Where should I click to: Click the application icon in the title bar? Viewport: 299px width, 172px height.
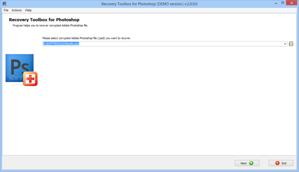[x=4, y=3]
